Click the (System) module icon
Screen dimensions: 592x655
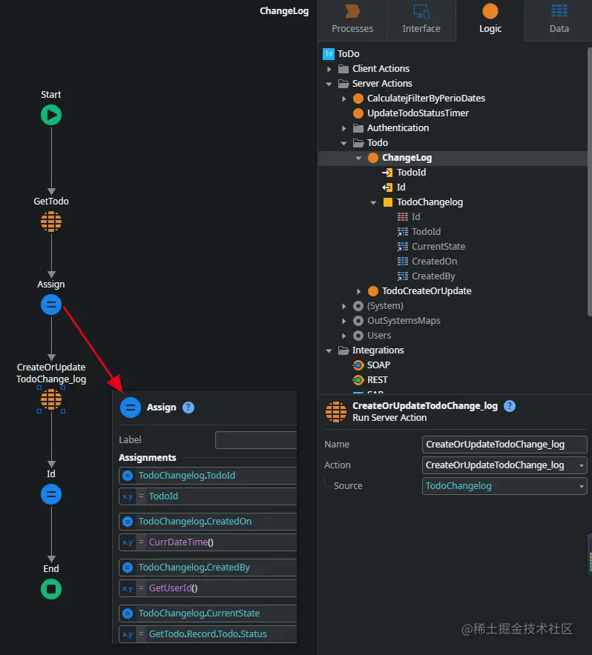358,306
